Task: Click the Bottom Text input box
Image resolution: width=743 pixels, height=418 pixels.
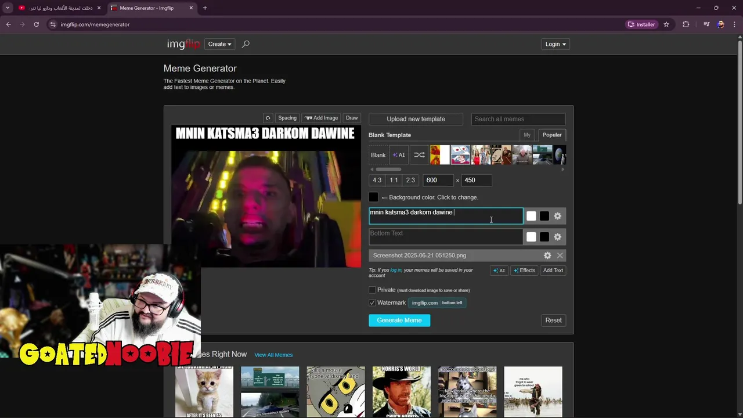Action: click(446, 237)
